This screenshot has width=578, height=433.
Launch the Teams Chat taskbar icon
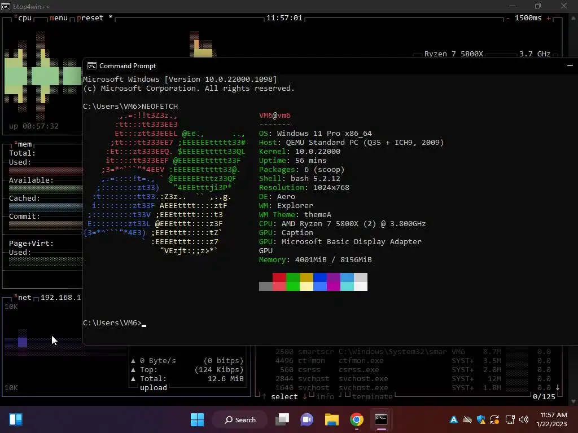(x=306, y=419)
